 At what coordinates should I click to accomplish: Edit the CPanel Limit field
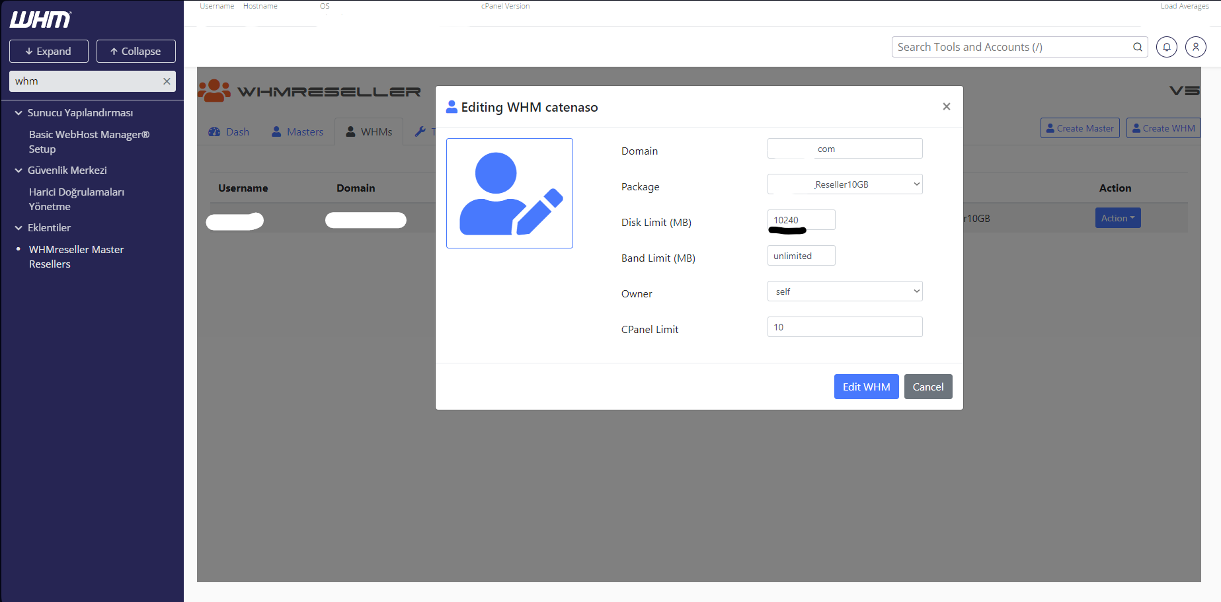[845, 327]
